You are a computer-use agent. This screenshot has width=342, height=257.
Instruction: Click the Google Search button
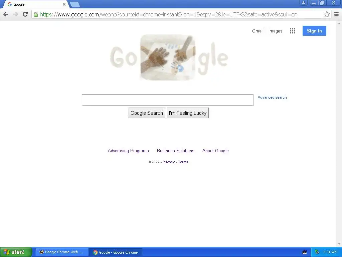pos(147,113)
